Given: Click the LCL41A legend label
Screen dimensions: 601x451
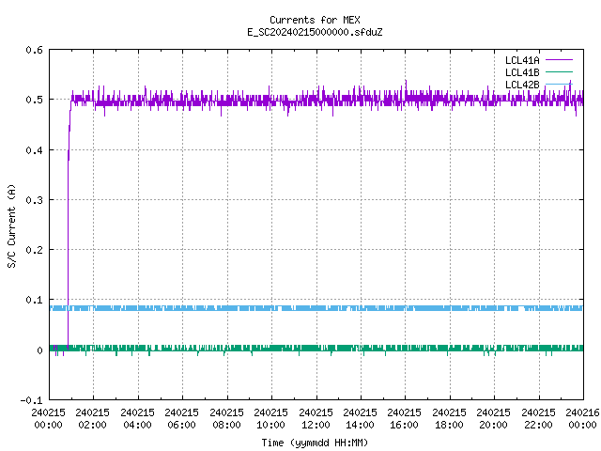Looking at the screenshot, I should [522, 60].
